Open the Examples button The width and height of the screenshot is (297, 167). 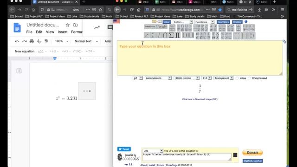tap(223, 22)
